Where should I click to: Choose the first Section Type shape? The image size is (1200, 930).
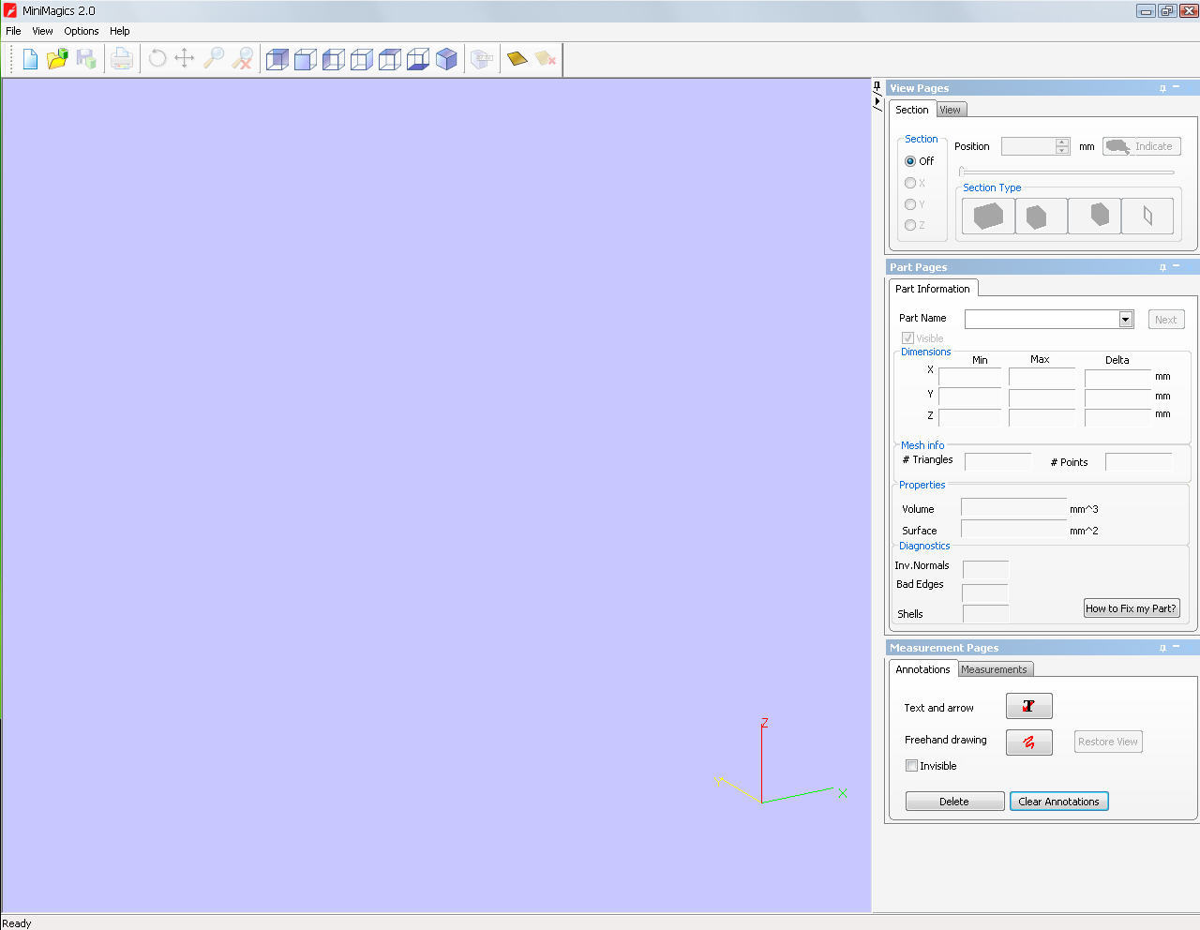click(x=988, y=217)
